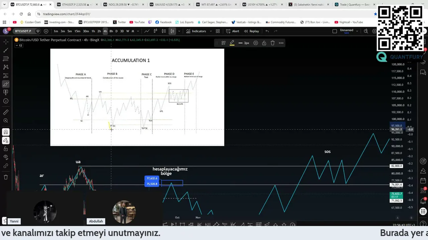Lock the selected drawing
Screen dimensions: 428x240
tap(264, 43)
